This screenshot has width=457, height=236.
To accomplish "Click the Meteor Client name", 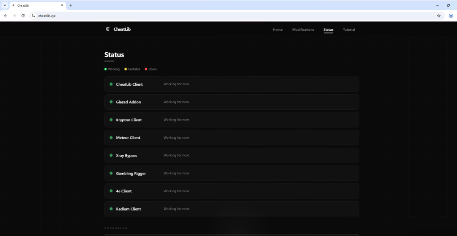I will (128, 137).
